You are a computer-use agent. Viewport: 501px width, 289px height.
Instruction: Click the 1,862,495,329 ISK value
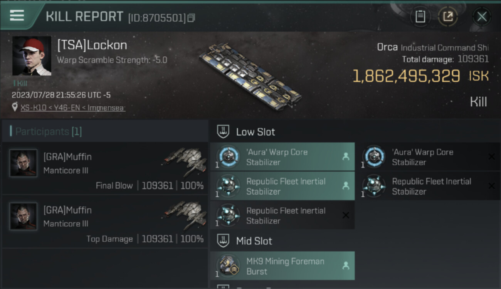(406, 76)
